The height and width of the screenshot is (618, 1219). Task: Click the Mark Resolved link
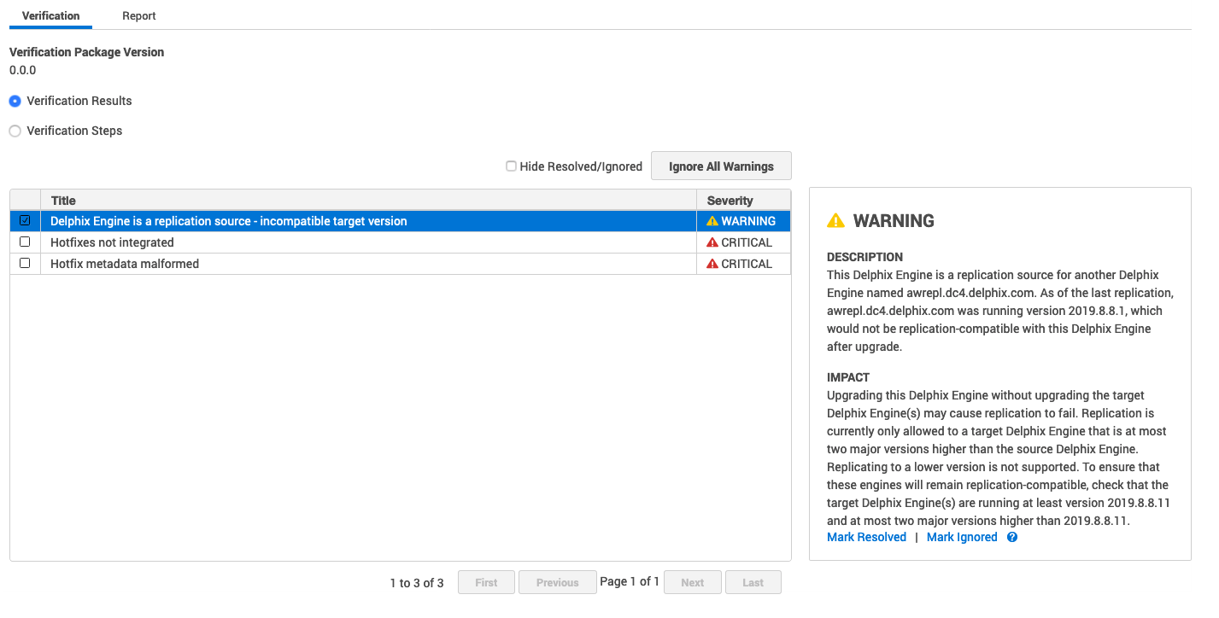866,537
